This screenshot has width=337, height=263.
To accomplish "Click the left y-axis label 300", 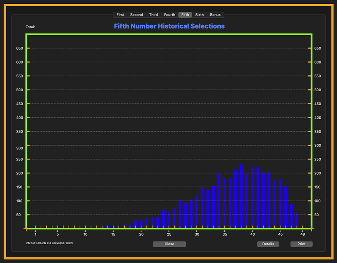I will coord(19,148).
